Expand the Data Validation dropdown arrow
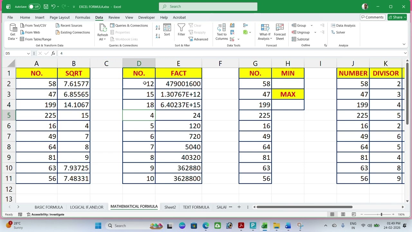This screenshot has width=412, height=232. pyautogui.click(x=238, y=39)
